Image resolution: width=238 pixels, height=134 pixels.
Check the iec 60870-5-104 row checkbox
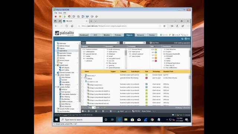tap(83, 81)
